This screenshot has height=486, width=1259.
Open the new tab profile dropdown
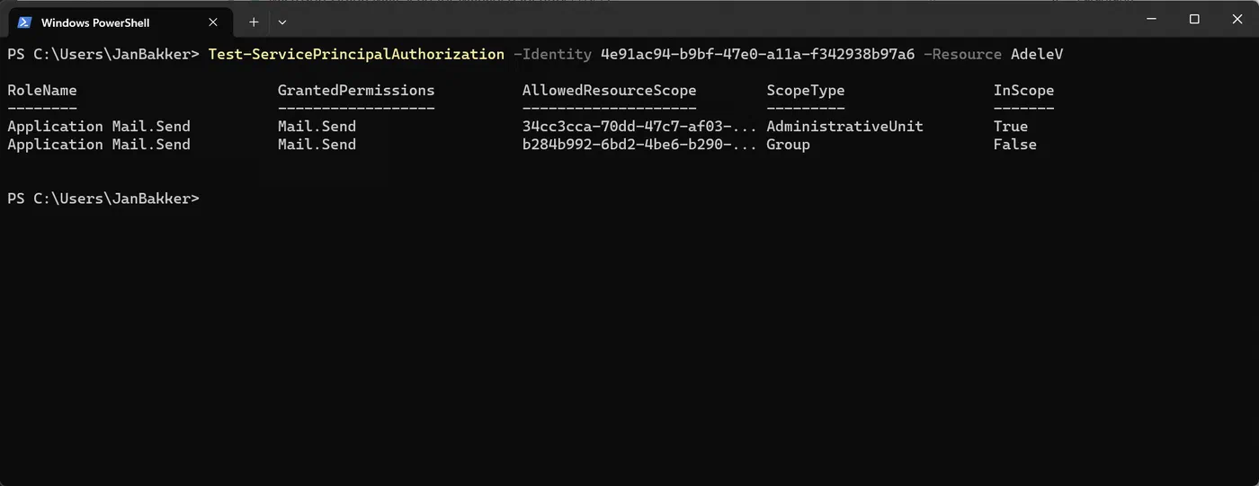(x=282, y=22)
